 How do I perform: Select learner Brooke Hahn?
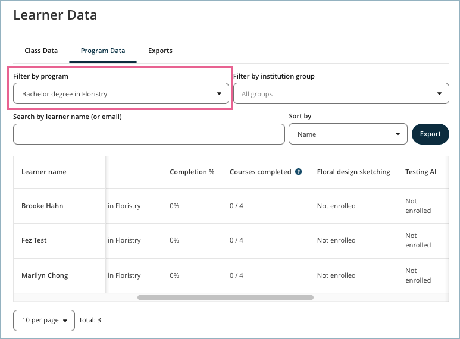coord(42,206)
